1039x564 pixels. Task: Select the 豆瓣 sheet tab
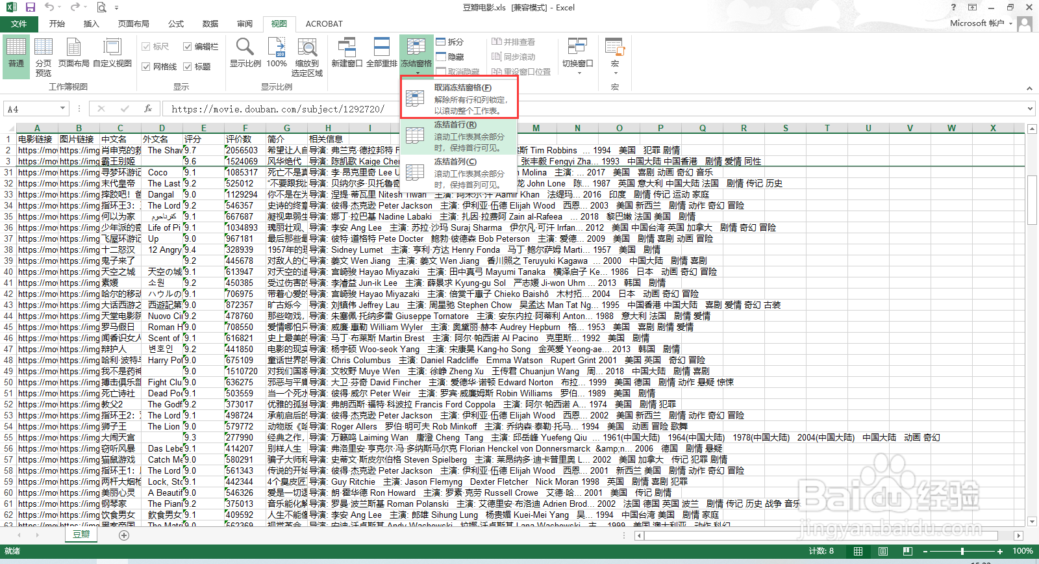pyautogui.click(x=81, y=535)
